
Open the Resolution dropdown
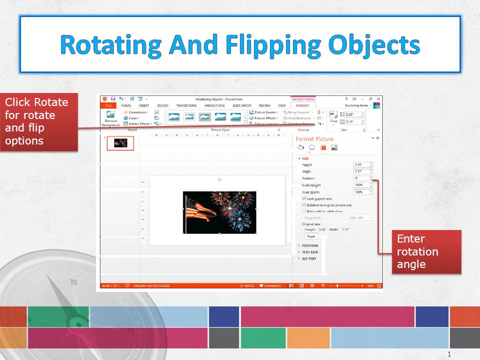361,217
